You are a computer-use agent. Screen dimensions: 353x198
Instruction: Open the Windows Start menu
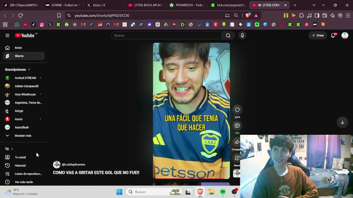coord(119,192)
